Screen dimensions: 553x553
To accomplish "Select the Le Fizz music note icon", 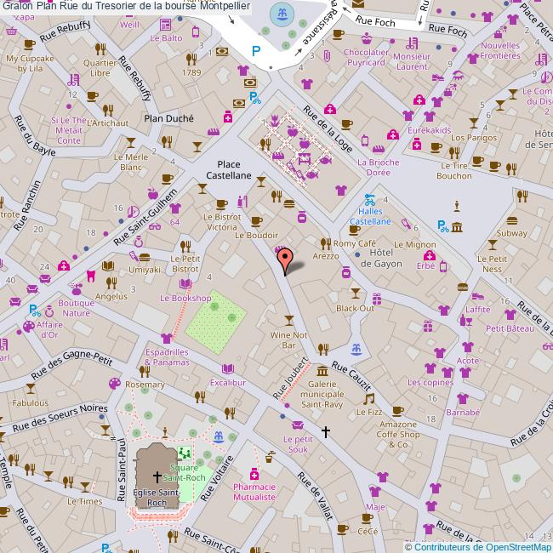I will pyautogui.click(x=368, y=398).
